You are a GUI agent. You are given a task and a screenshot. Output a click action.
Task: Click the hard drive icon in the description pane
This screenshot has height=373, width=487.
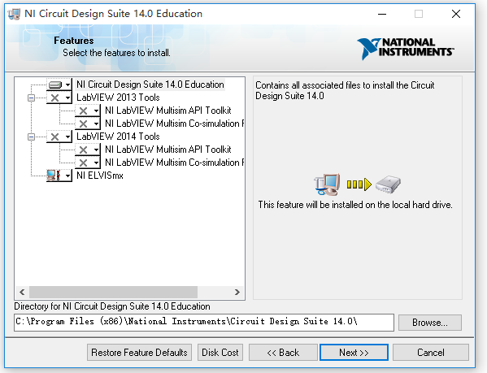pyautogui.click(x=389, y=184)
